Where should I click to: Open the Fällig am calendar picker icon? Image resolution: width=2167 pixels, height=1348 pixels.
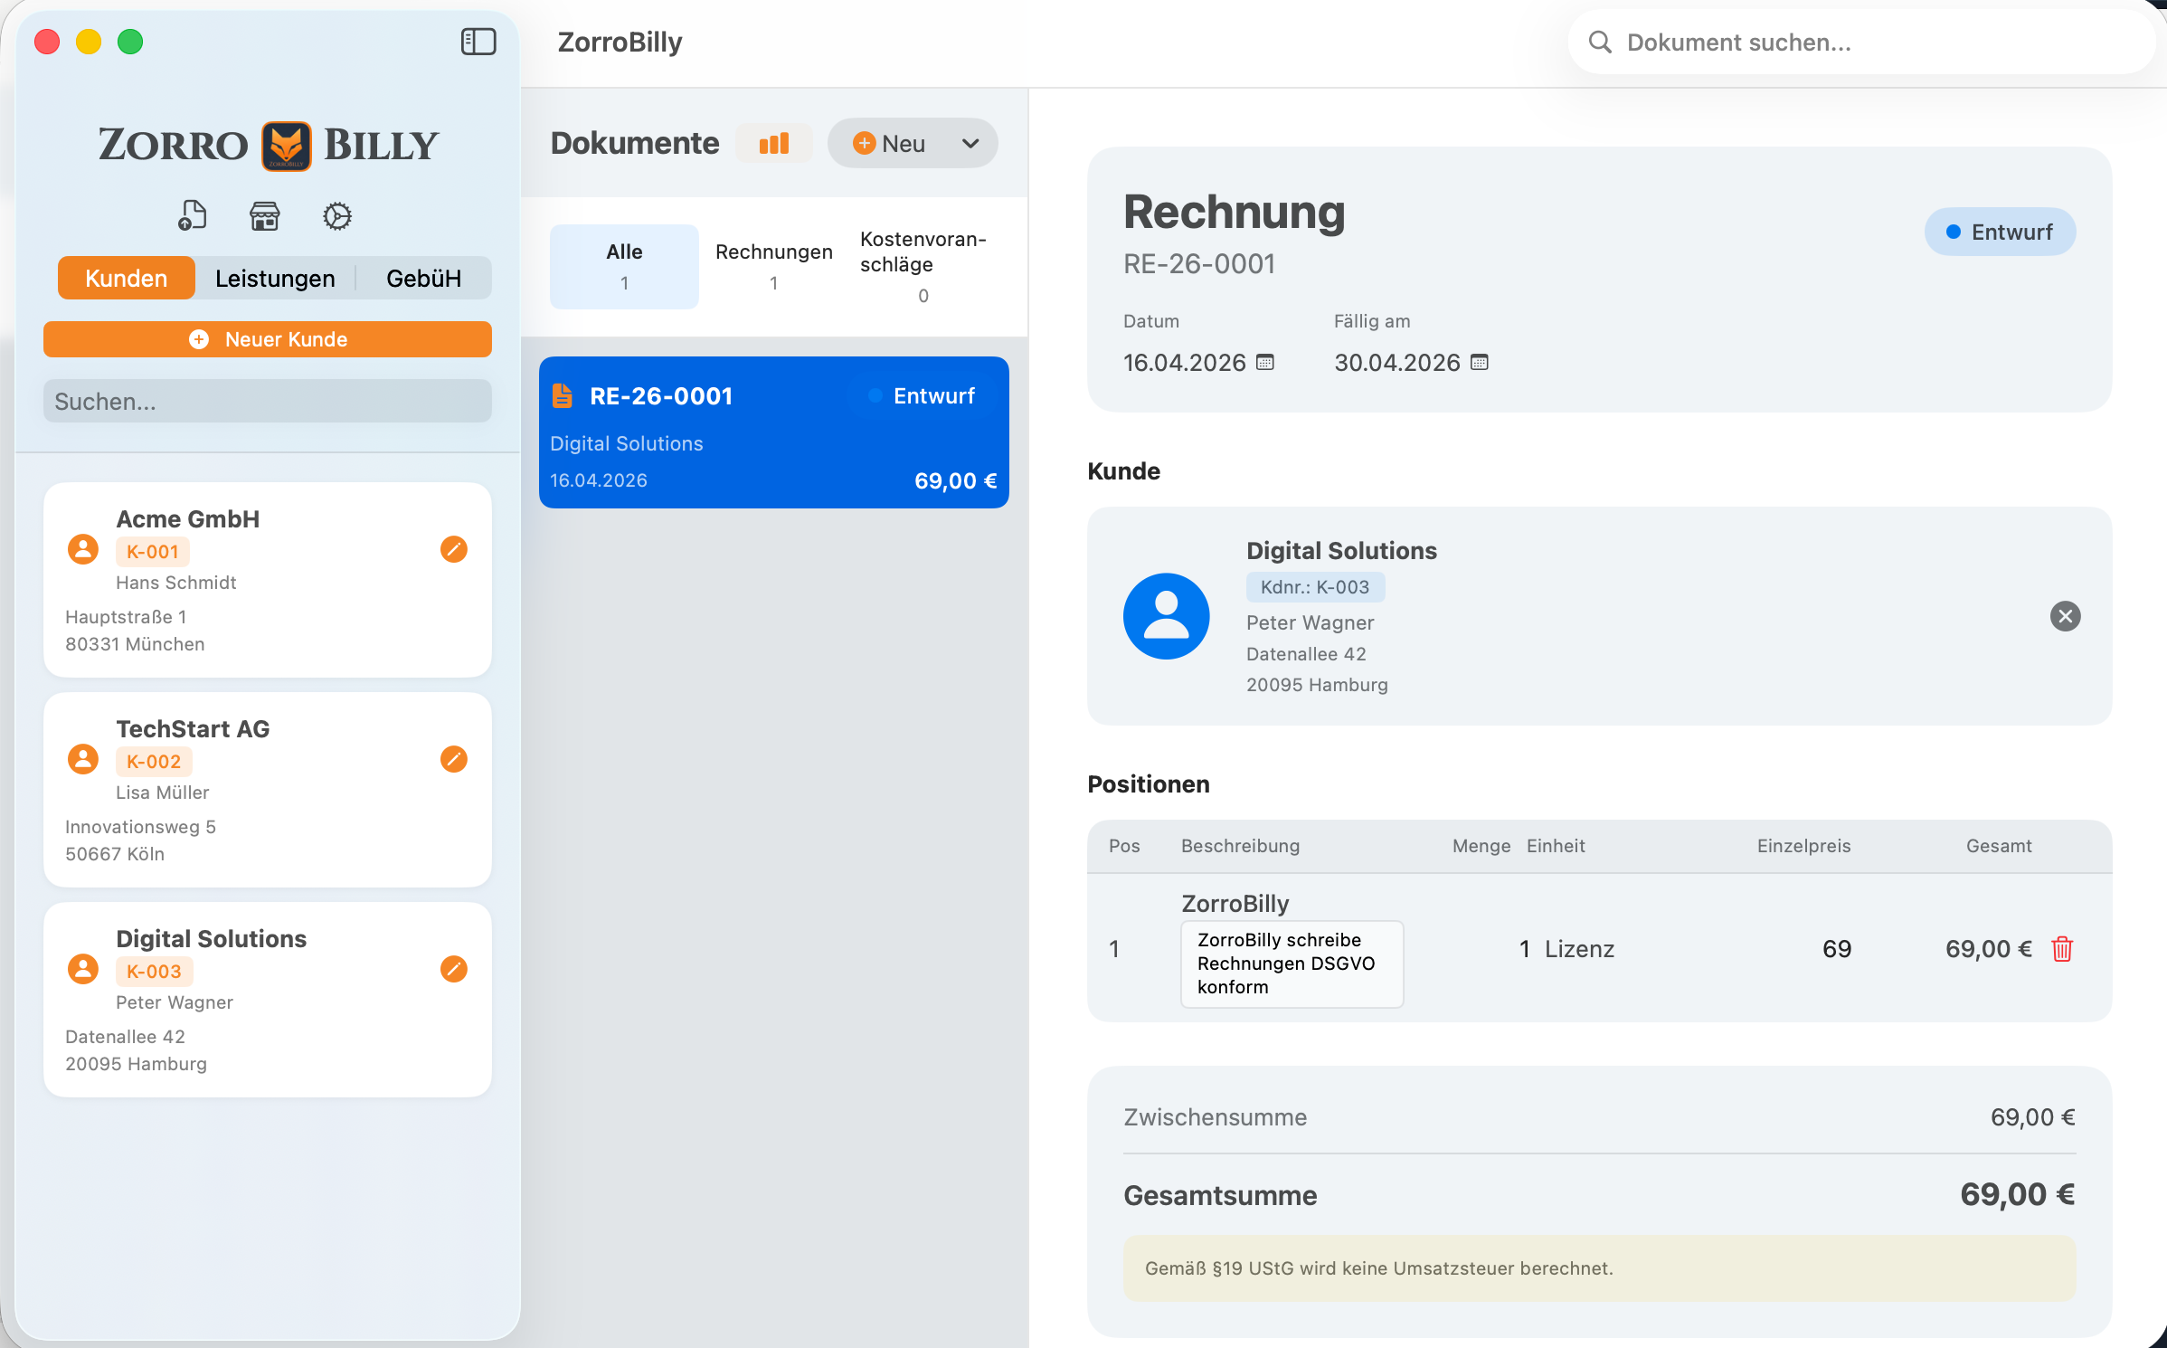(x=1480, y=363)
